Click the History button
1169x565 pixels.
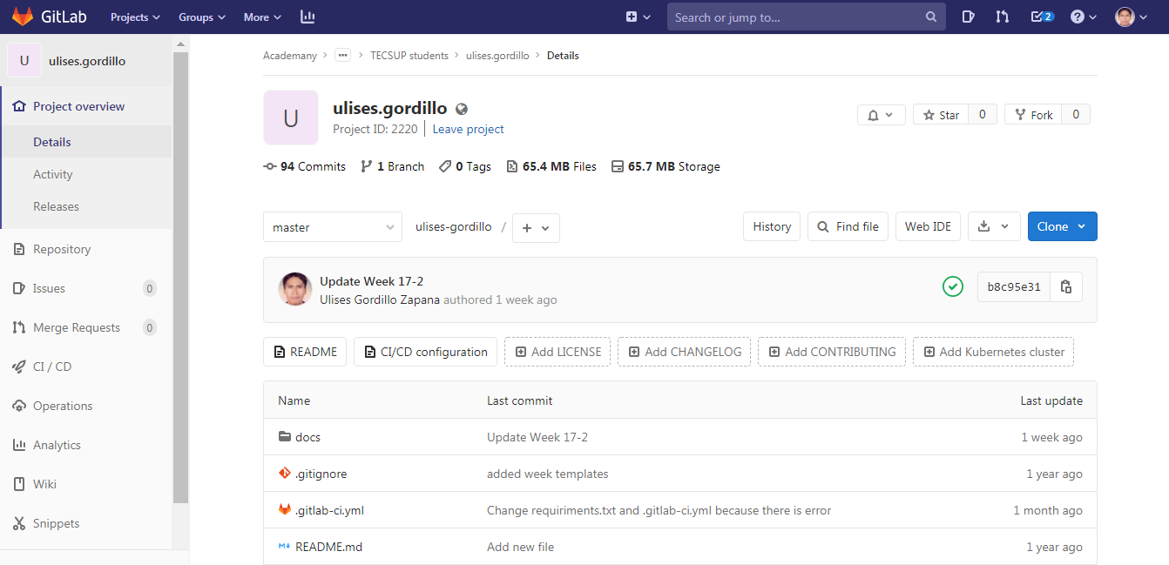(x=772, y=226)
